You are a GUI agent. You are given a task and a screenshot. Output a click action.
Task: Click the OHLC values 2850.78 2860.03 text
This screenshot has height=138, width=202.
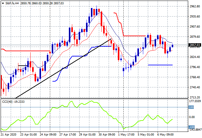click(x=31, y=3)
